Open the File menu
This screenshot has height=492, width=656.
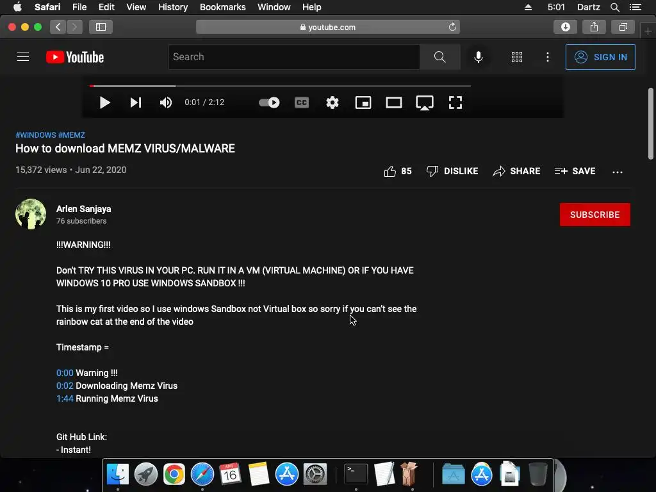(79, 7)
